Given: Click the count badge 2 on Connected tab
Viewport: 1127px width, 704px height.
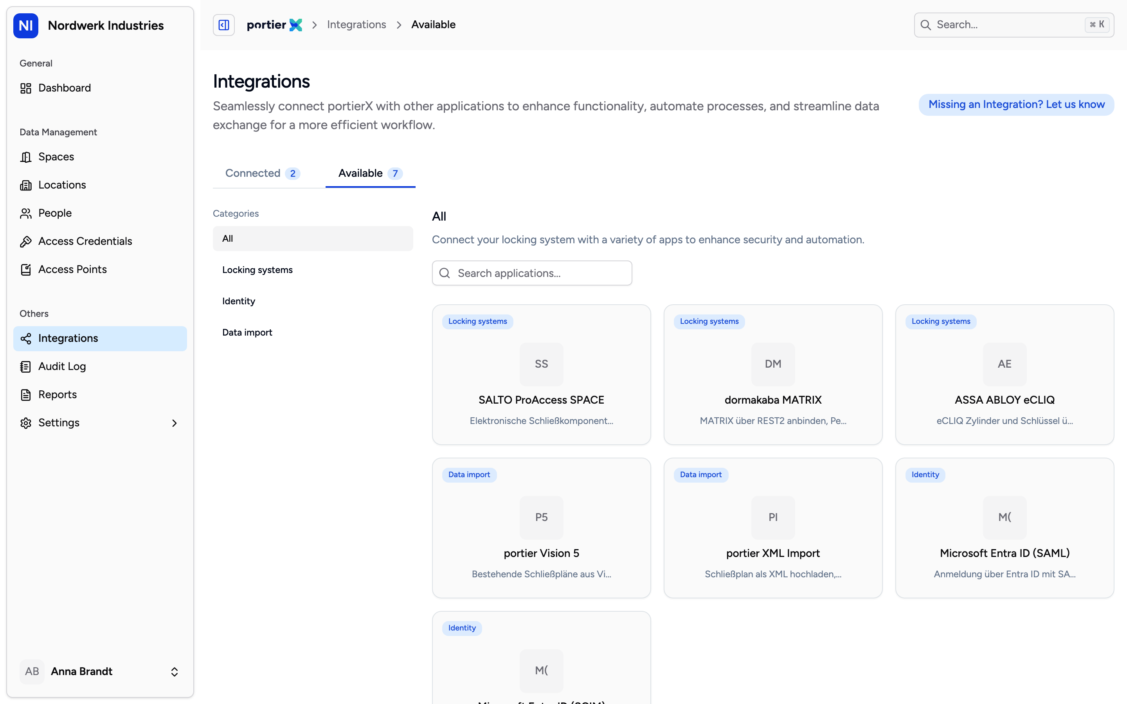Looking at the screenshot, I should [292, 174].
